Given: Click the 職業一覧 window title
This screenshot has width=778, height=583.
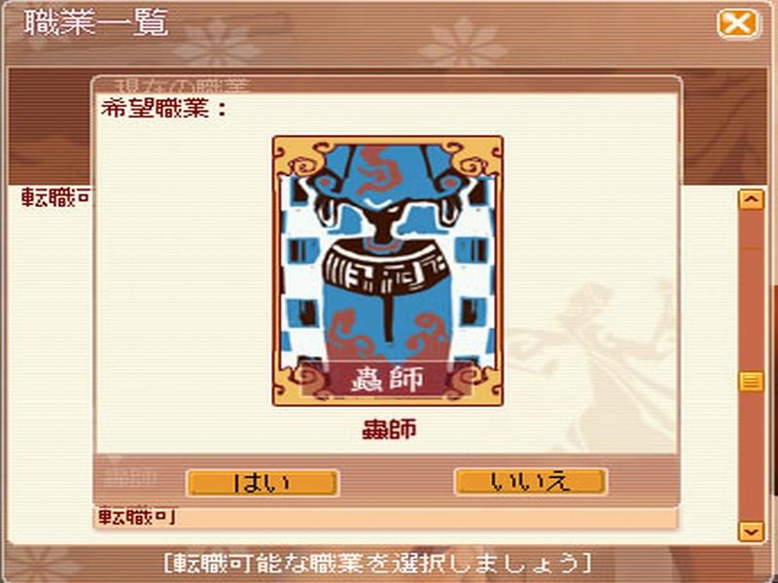Looking at the screenshot, I should point(96,22).
